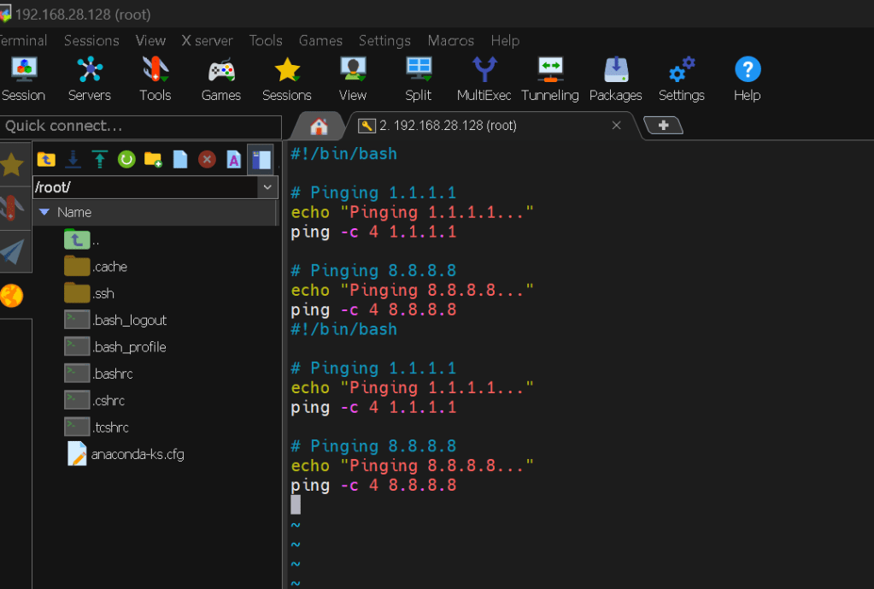Expand the remote path dropdown arrow
This screenshot has width=874, height=589.
coord(267,187)
